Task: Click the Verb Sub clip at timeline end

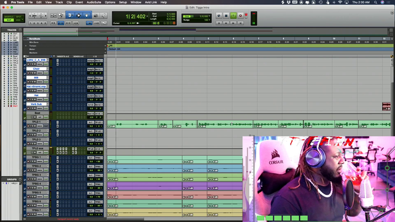Action: (x=386, y=106)
